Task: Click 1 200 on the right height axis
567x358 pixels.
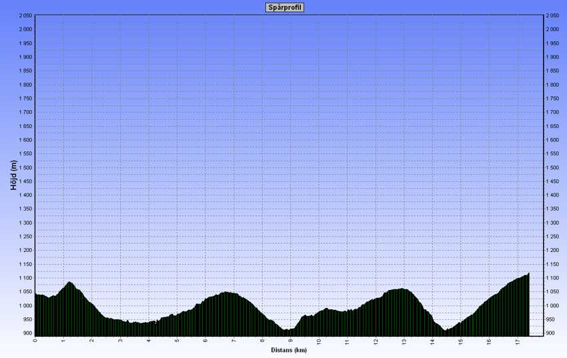Action: [x=552, y=251]
